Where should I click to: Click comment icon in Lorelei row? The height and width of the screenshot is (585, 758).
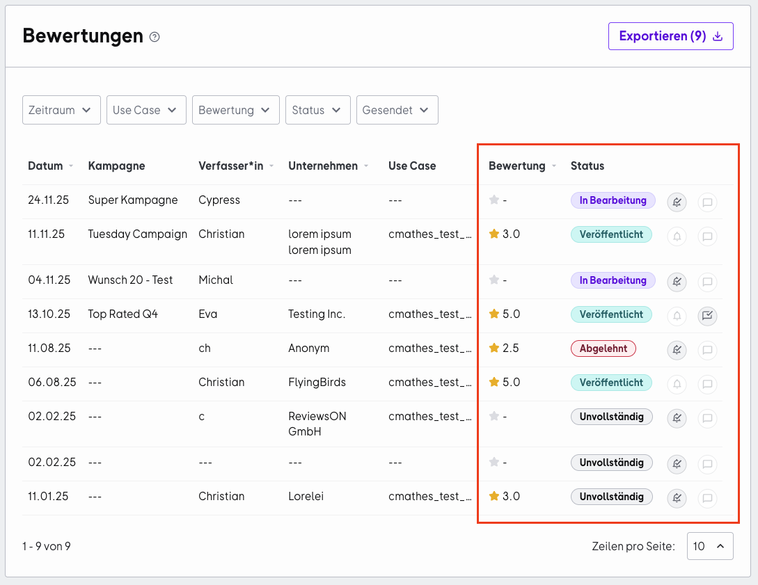[x=707, y=498]
